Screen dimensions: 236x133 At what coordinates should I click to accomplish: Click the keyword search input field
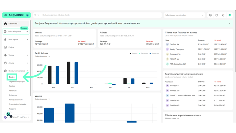[x=101, y=15]
